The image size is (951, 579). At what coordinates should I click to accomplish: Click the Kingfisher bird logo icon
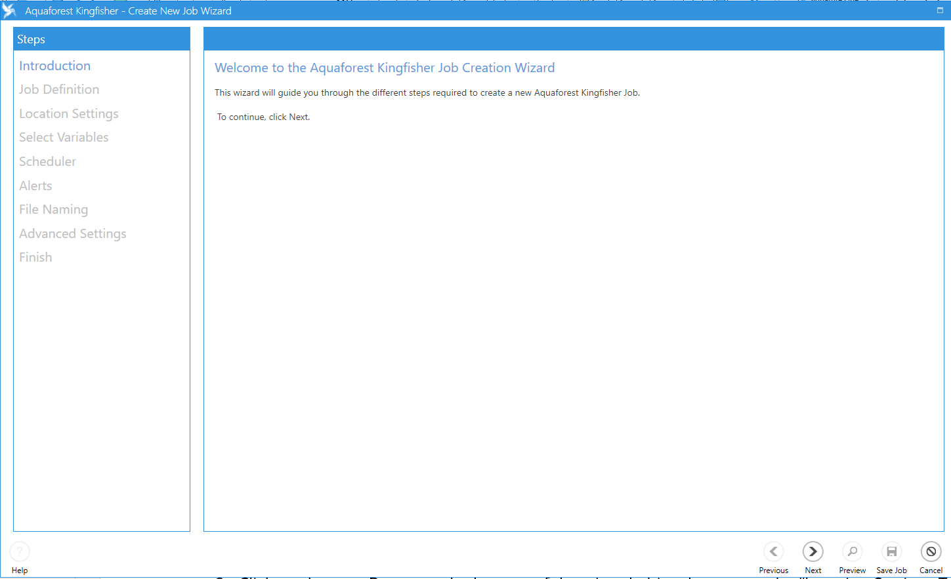pyautogui.click(x=9, y=10)
